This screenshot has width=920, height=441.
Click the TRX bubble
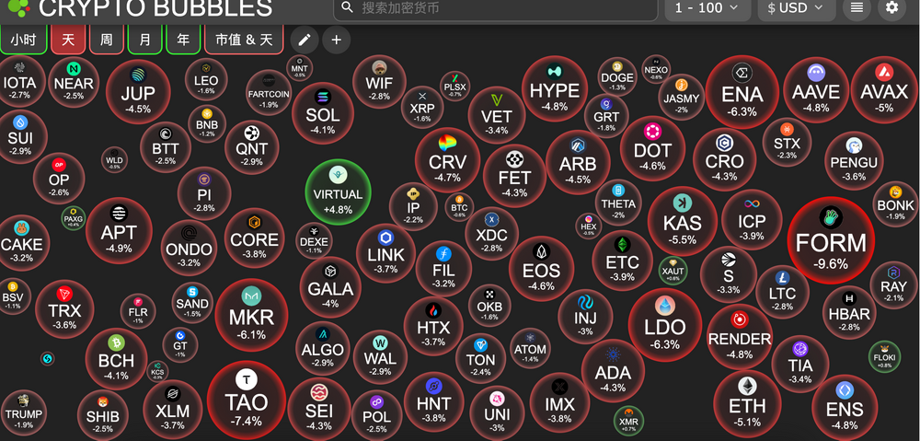64,309
